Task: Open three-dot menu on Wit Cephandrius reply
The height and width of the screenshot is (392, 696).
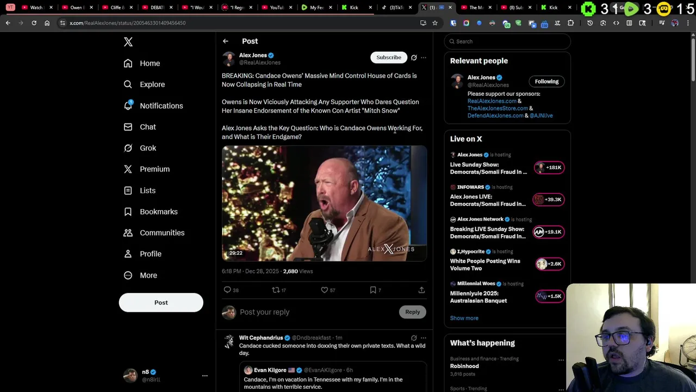Action: click(424, 338)
